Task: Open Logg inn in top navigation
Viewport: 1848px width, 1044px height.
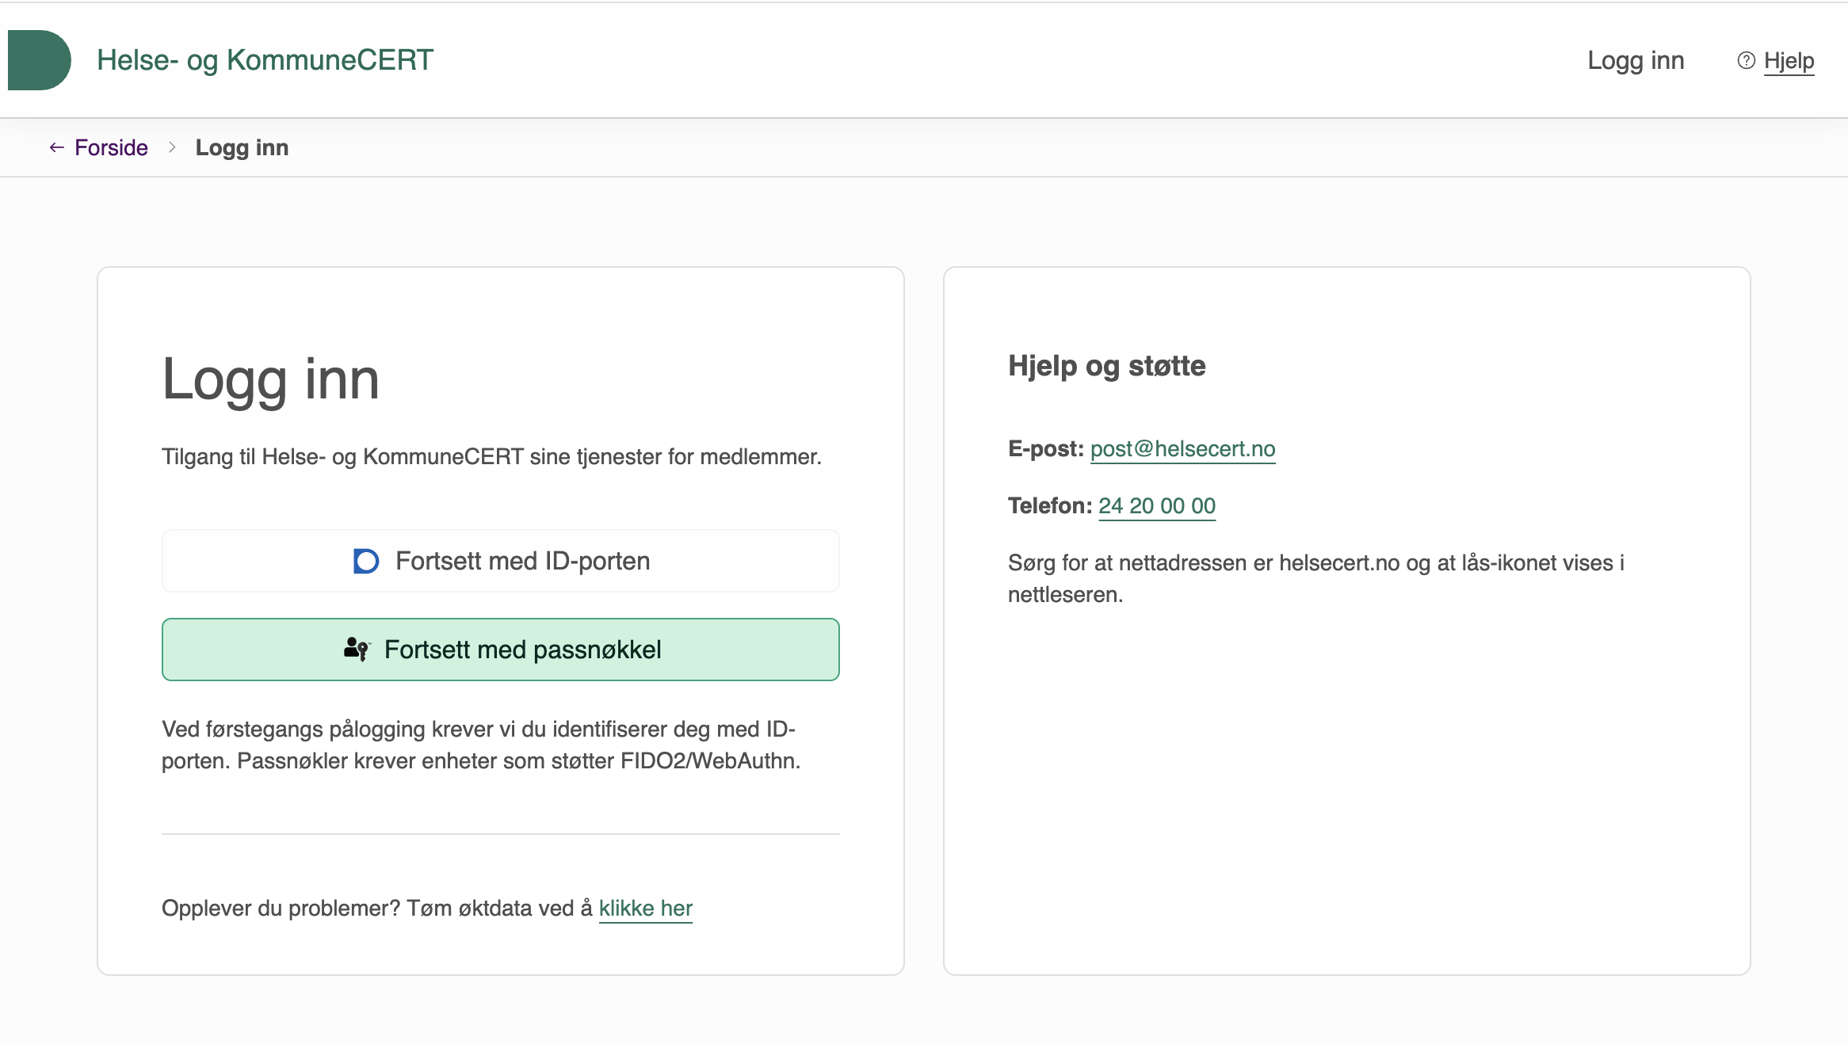Action: [x=1636, y=60]
